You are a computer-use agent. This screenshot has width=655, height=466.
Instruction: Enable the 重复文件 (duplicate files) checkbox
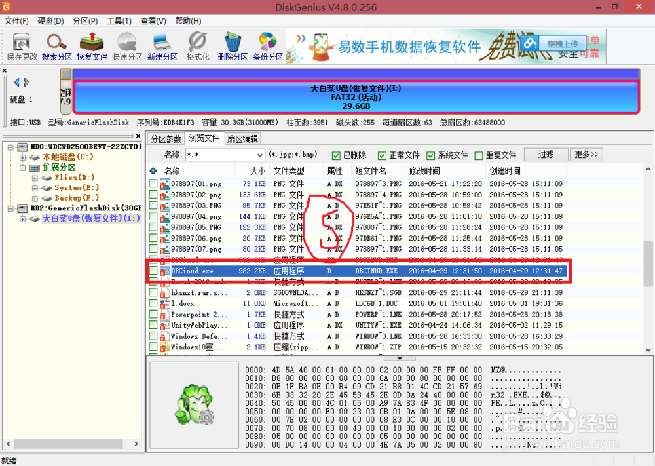pyautogui.click(x=479, y=155)
